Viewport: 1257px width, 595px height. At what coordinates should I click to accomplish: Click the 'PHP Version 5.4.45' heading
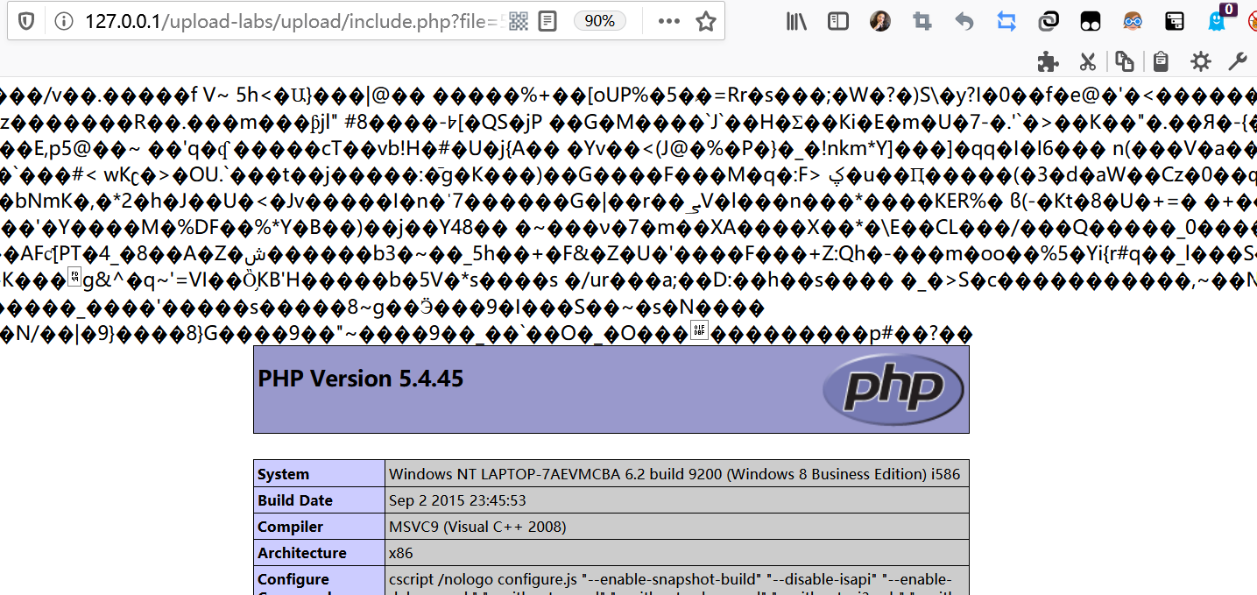point(361,379)
